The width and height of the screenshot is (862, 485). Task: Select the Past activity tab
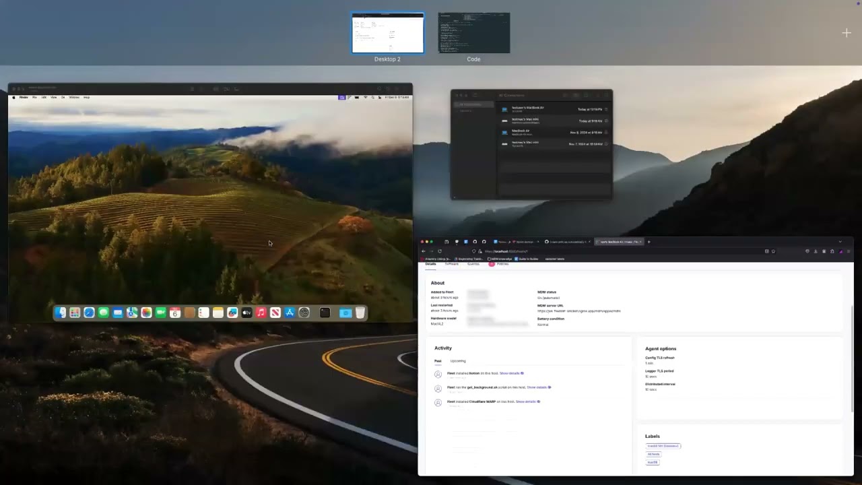pos(438,361)
